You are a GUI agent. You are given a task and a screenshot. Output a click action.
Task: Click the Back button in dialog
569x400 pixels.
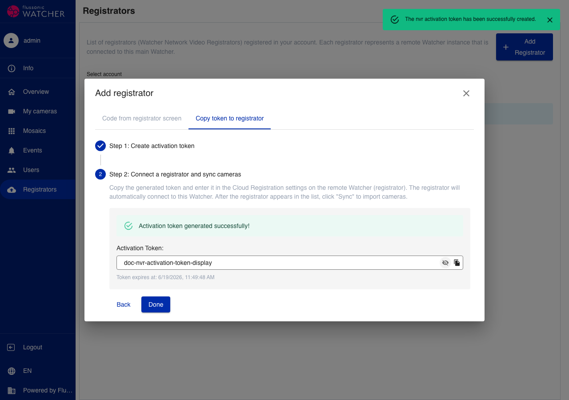coord(124,304)
